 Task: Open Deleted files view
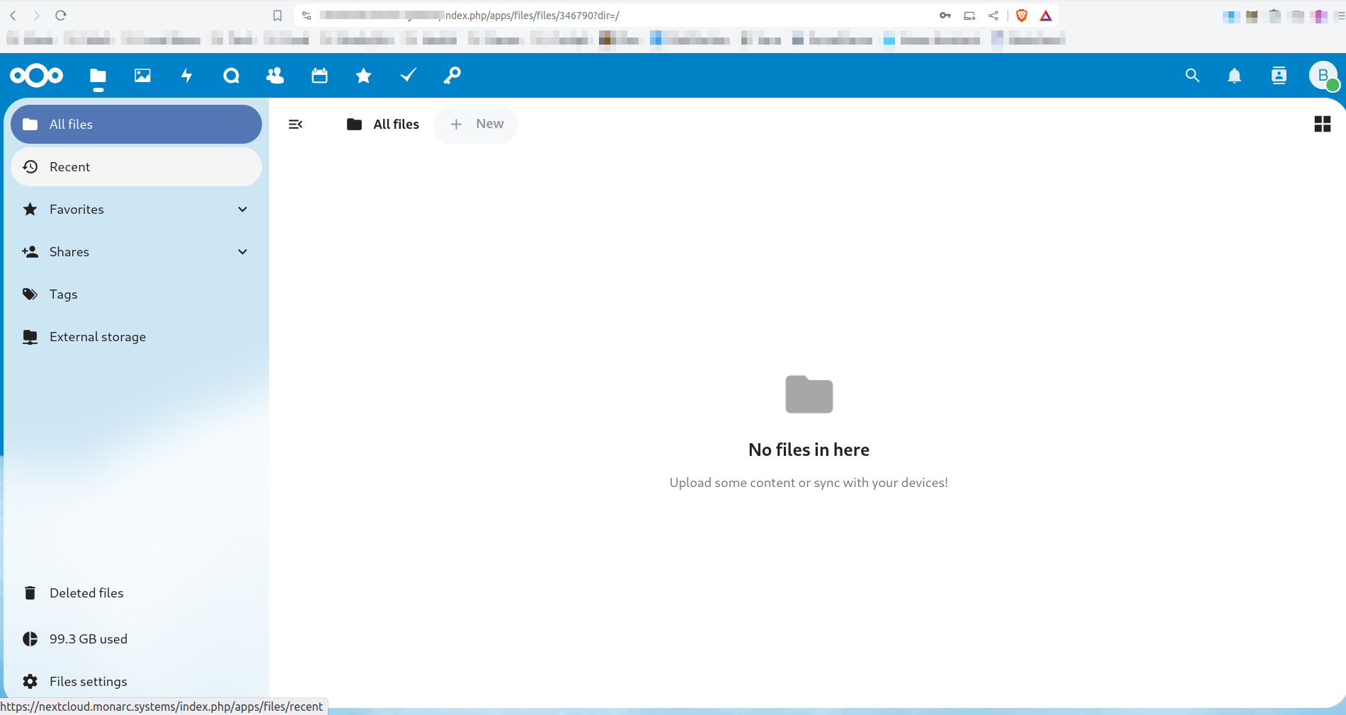coord(136,593)
